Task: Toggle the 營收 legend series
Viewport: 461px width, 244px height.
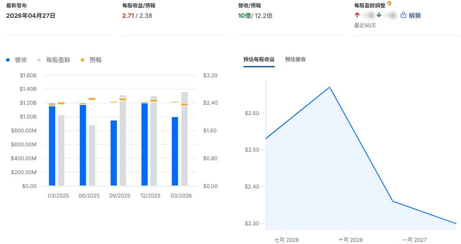Action: (17, 60)
